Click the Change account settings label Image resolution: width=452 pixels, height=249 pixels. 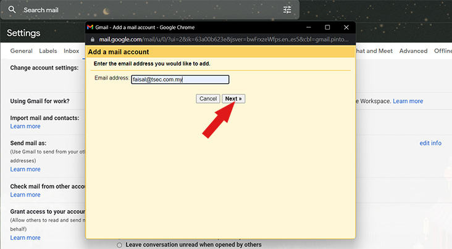[44, 68]
